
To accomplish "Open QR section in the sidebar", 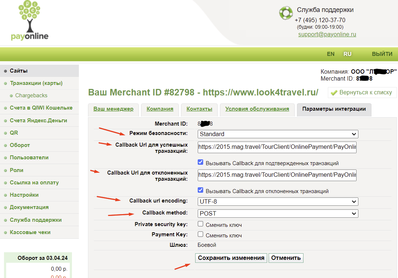I will click(39, 133).
